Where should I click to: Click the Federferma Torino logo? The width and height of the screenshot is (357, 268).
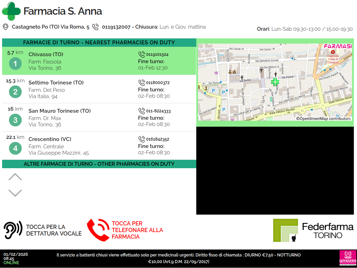tap(313, 230)
